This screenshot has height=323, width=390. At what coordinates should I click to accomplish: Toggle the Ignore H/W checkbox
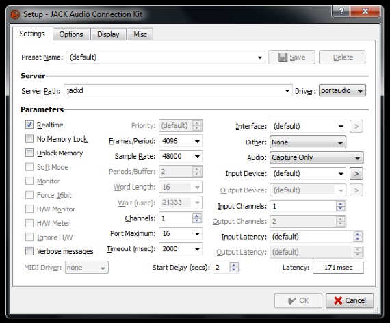[x=29, y=237]
